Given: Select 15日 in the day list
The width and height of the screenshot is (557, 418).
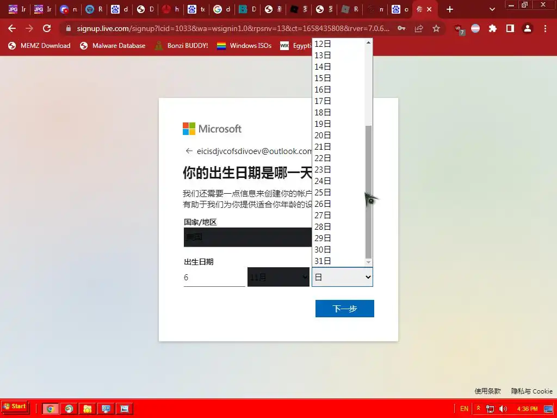Looking at the screenshot, I should (x=338, y=78).
